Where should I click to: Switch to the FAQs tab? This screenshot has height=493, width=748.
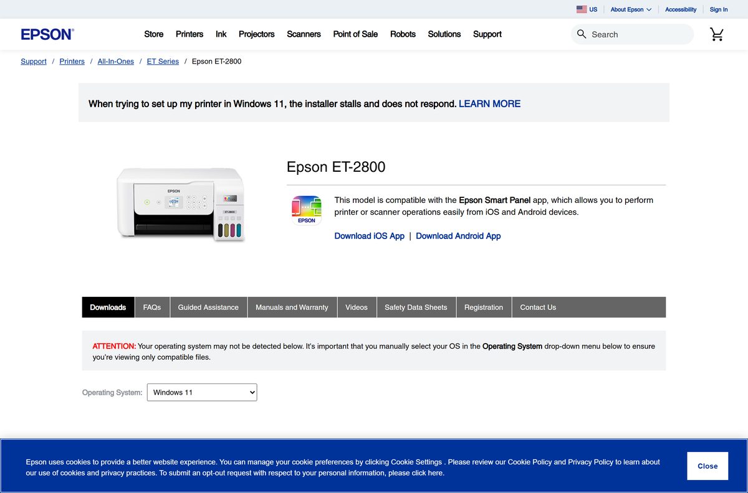(x=152, y=308)
